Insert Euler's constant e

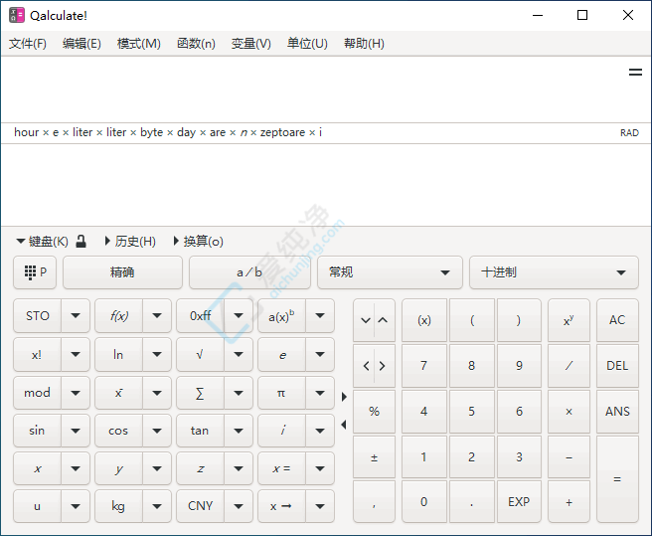281,355
